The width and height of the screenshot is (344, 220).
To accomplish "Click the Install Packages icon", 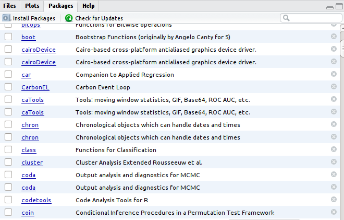I will tap(6, 18).
